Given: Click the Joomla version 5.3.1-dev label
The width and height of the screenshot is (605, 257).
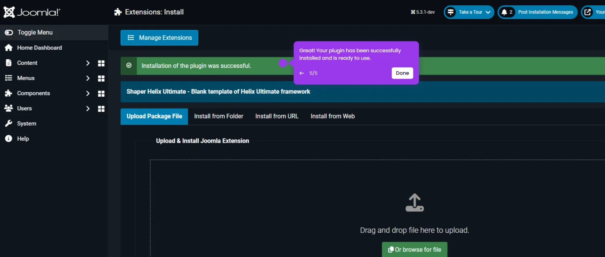Looking at the screenshot, I should [x=423, y=12].
